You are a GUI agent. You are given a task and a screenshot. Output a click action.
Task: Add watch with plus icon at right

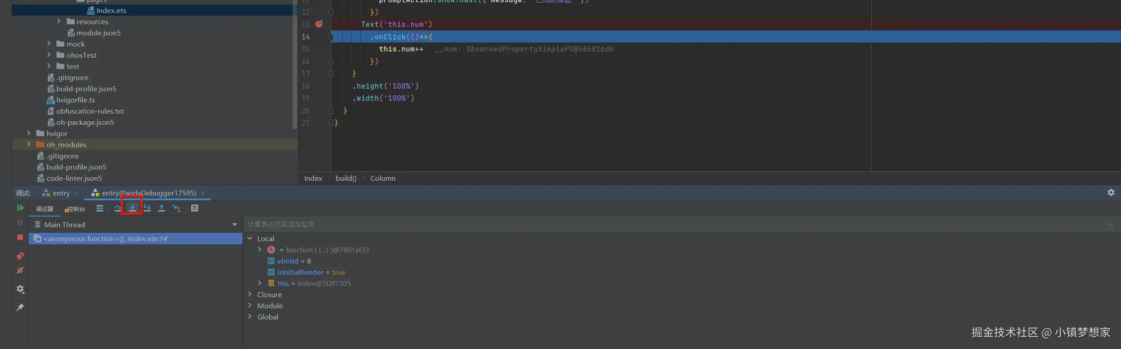tap(1110, 225)
